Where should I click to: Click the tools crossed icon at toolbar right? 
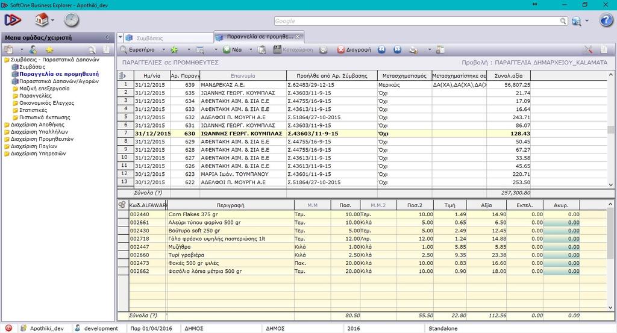(588, 49)
